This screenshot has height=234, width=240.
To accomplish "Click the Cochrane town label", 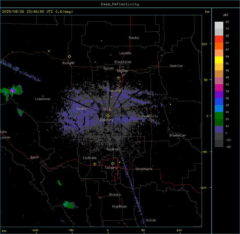I will (x=90, y=158).
